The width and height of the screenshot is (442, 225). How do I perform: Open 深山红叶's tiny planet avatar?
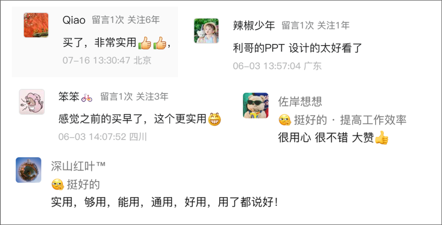29,170
